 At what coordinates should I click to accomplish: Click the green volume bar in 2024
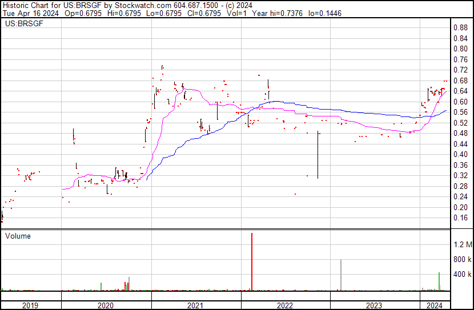tap(439, 281)
